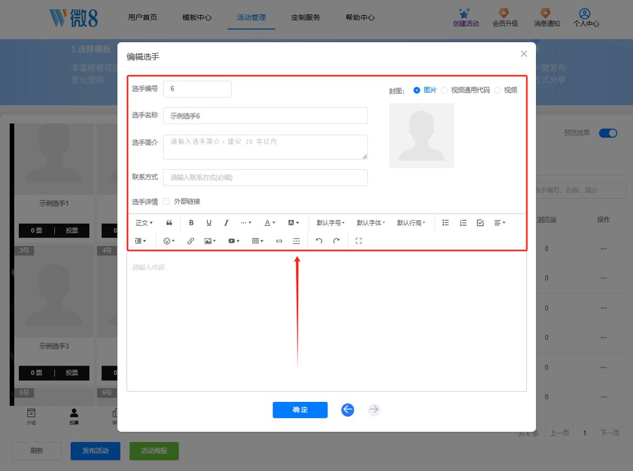Click the rich text content area
Viewport: 633px width, 471px height.
click(327, 322)
